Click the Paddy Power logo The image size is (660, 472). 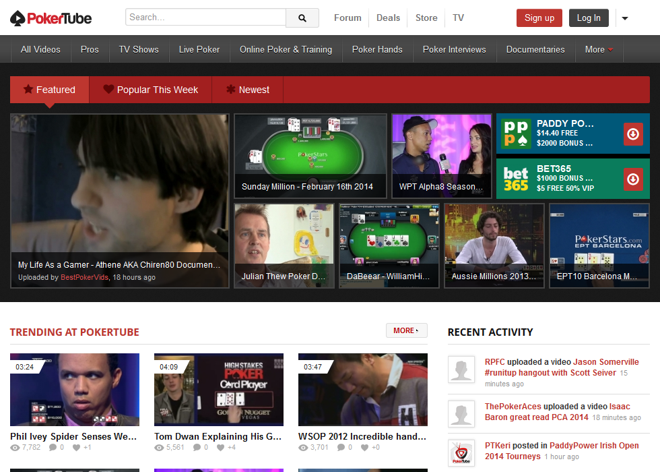click(x=517, y=134)
